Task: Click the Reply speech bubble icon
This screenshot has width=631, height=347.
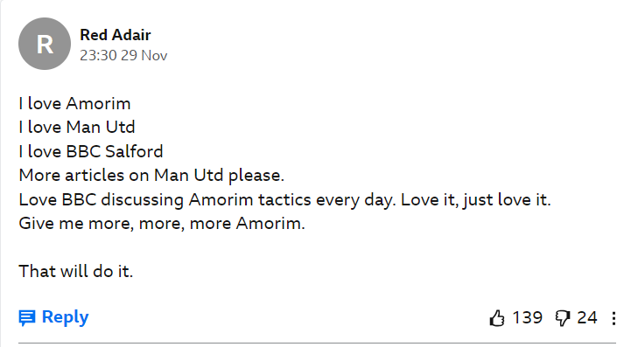Action: pyautogui.click(x=27, y=317)
